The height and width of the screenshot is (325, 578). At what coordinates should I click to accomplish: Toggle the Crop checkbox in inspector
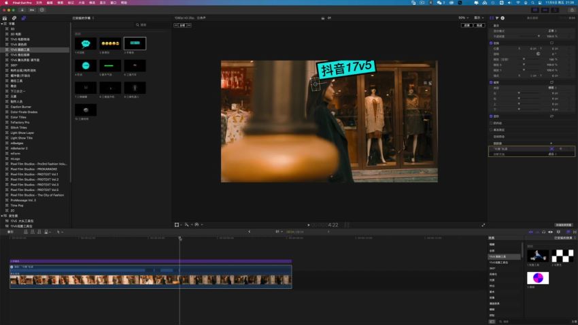(491, 82)
